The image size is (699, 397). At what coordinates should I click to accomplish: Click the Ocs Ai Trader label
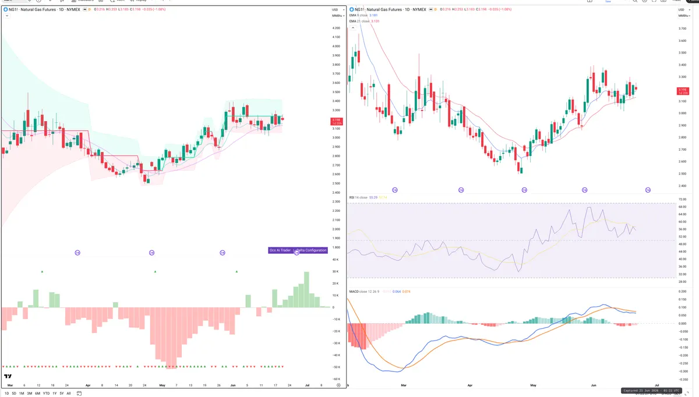point(280,250)
